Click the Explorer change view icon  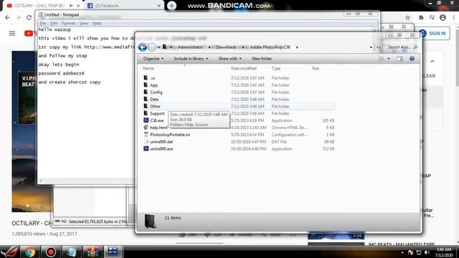(x=382, y=59)
